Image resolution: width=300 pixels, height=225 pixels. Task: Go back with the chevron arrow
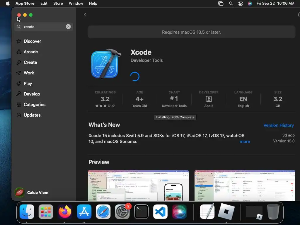point(85,15)
